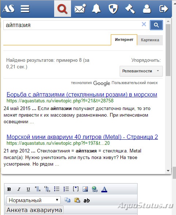
Task: Switch to the Картинка tab
Action: click(x=150, y=40)
